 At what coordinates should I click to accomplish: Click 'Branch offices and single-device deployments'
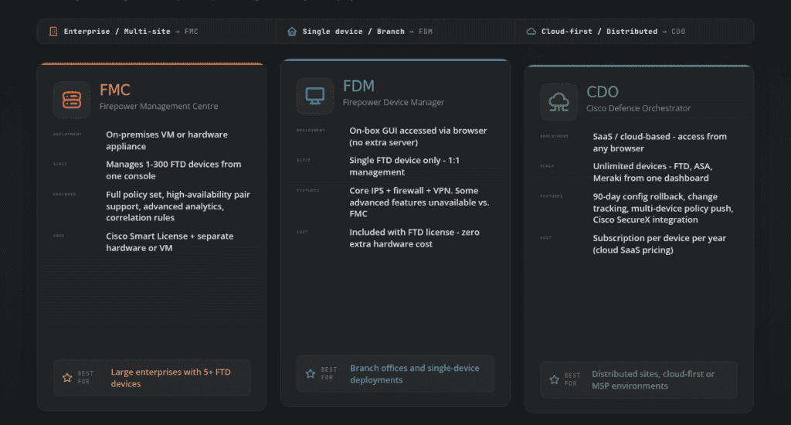(415, 374)
